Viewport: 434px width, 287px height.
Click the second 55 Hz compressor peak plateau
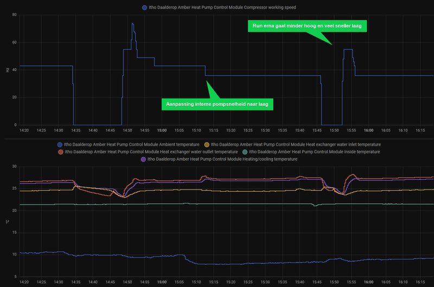pyautogui.click(x=348, y=49)
